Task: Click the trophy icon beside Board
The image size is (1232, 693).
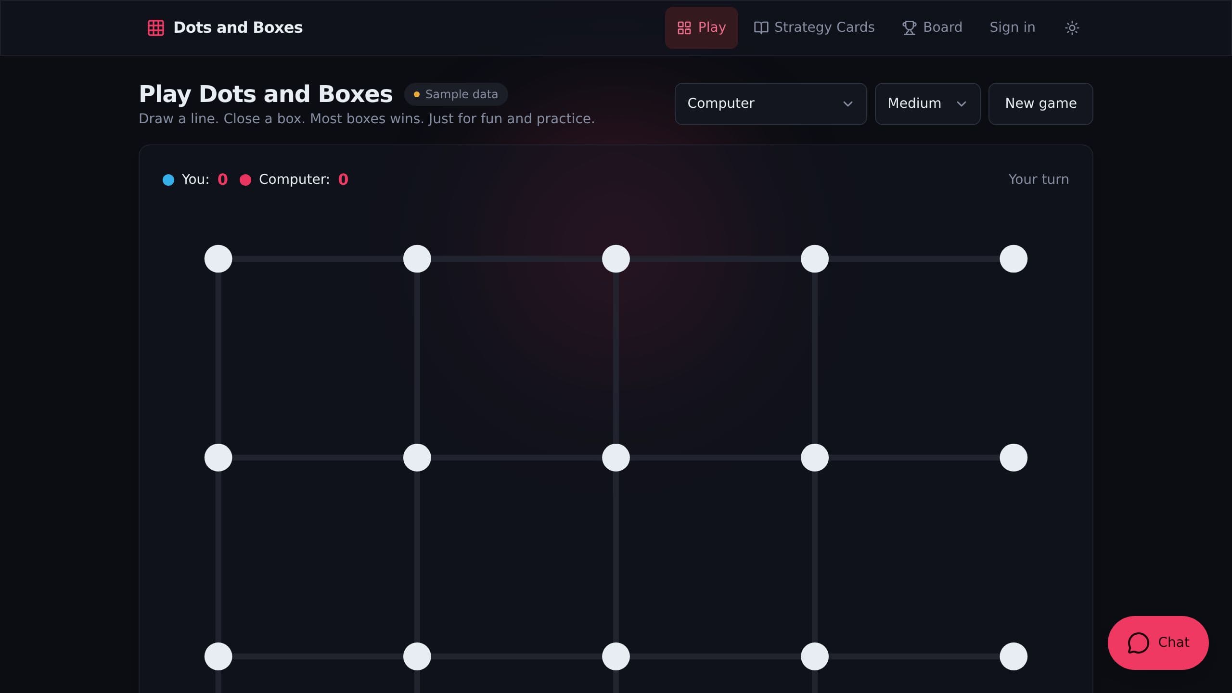Action: [x=909, y=28]
